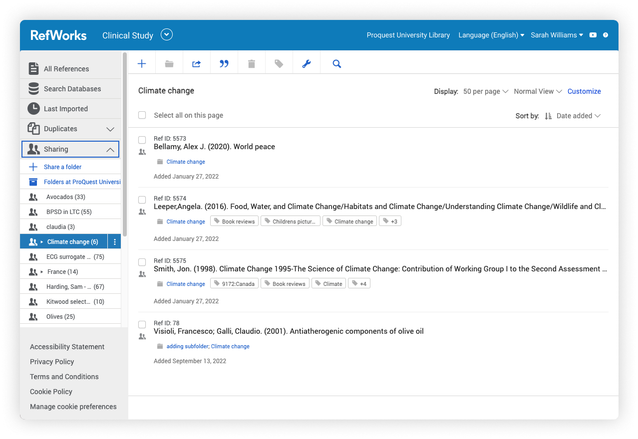Click the Search magnifier toolbar icon
Screen dimensions: 638x439
tap(337, 64)
